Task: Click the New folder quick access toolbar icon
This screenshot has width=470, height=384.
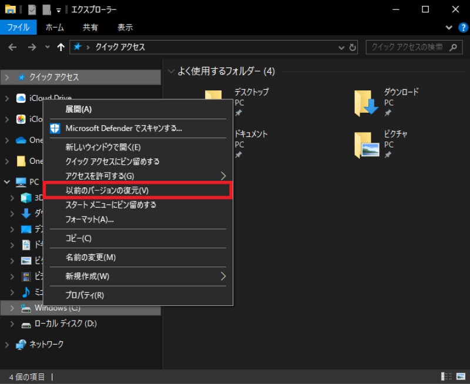Action: click(x=46, y=9)
